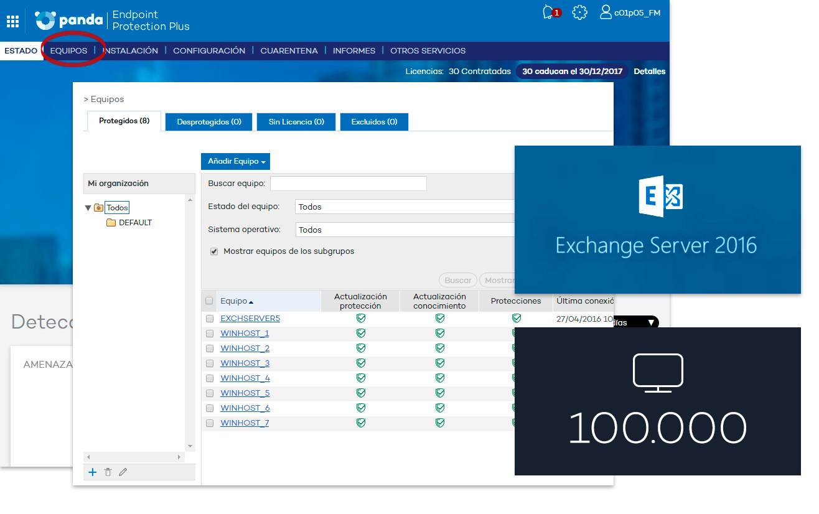The width and height of the screenshot is (819, 514).
Task: Click protection update shield for WINHOST_1
Action: tap(360, 333)
